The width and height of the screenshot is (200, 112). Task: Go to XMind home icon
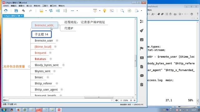pos(6,11)
